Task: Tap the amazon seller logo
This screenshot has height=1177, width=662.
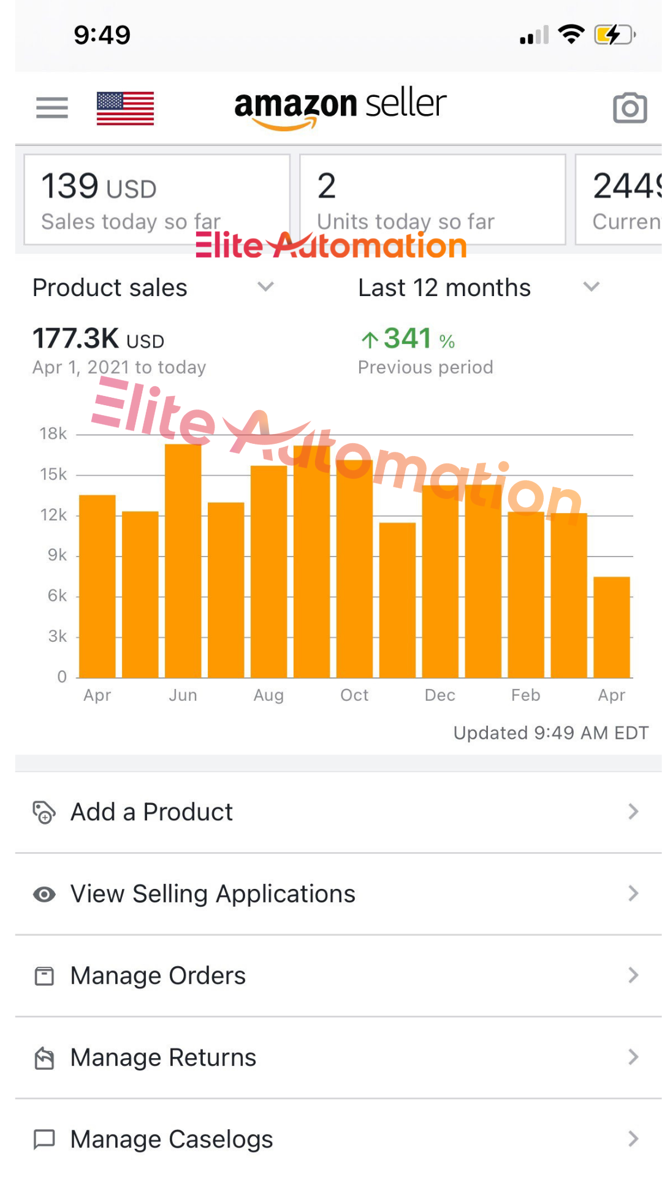Action: click(x=340, y=107)
